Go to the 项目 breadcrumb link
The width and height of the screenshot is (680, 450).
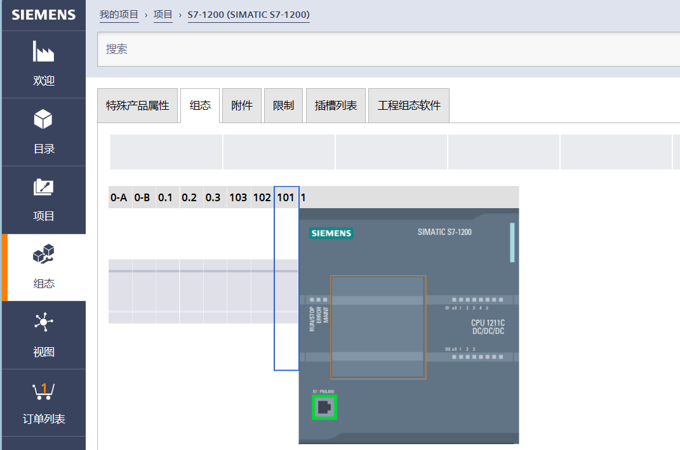[163, 14]
